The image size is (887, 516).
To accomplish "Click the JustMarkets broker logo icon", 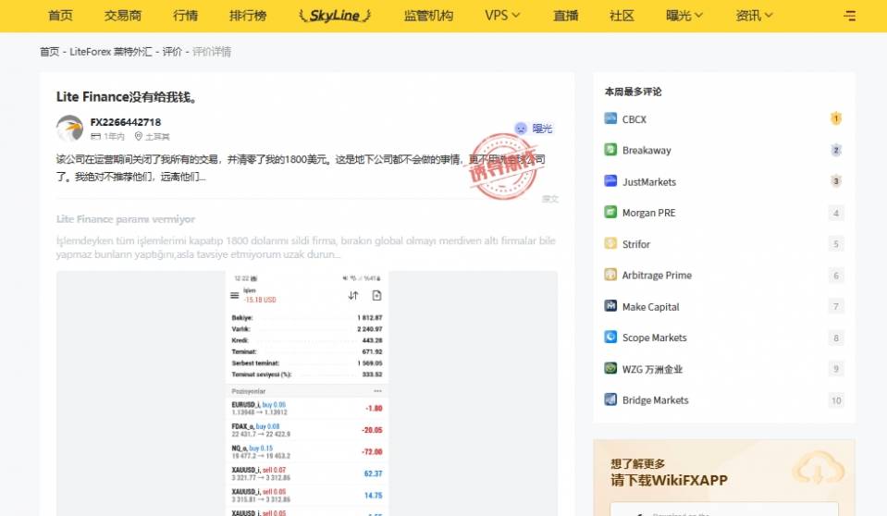I will [610, 180].
